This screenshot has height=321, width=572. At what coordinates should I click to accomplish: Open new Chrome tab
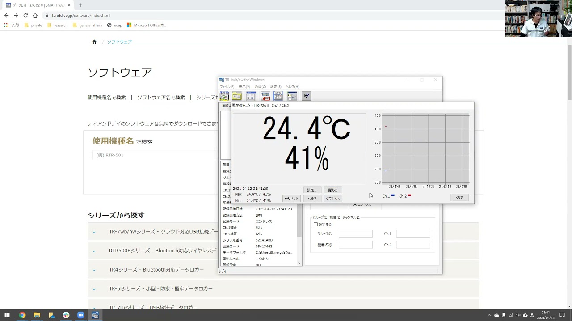tap(80, 5)
